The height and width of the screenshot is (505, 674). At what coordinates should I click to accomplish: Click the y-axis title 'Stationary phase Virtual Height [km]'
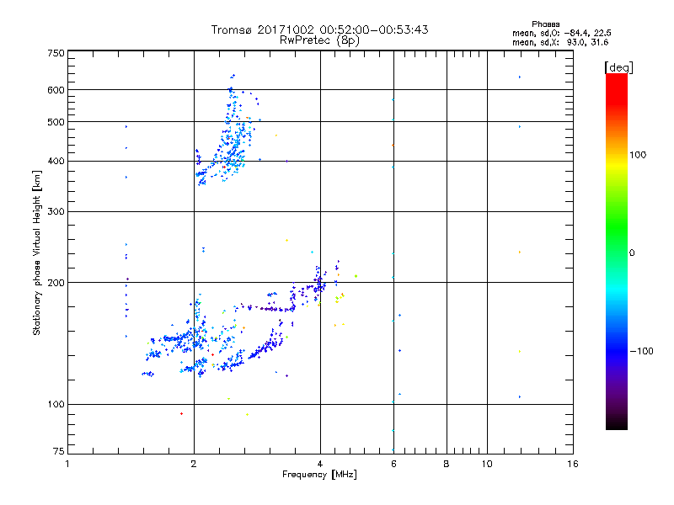point(37,252)
